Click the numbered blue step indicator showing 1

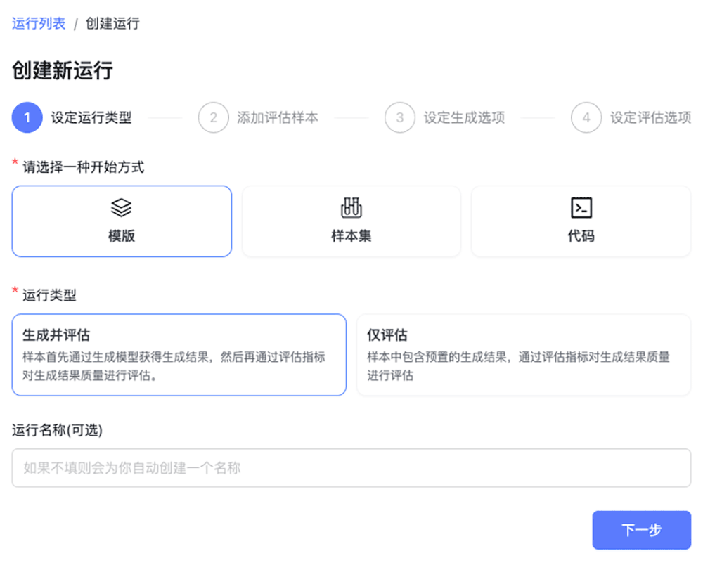27,117
